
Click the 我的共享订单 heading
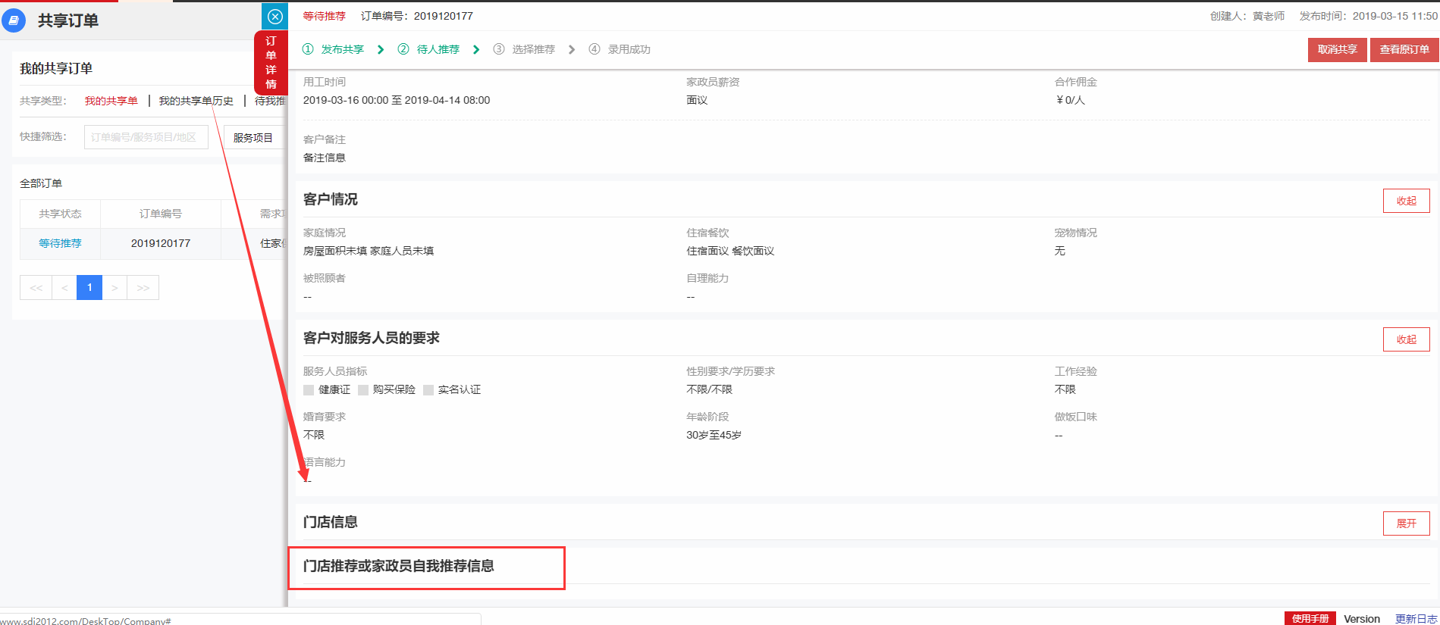point(56,68)
